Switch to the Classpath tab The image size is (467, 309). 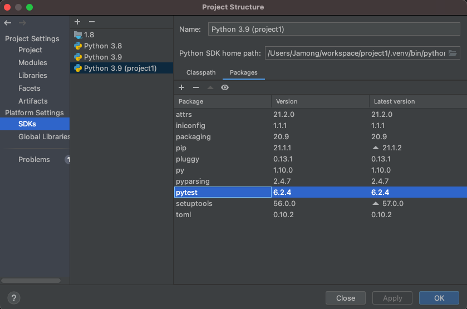tap(201, 72)
